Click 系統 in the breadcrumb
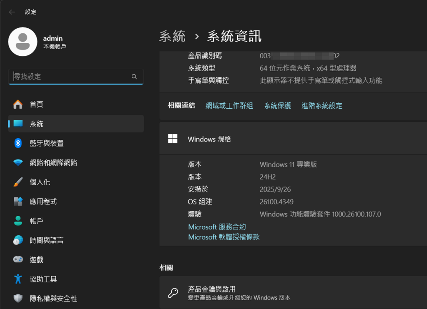 click(x=172, y=36)
